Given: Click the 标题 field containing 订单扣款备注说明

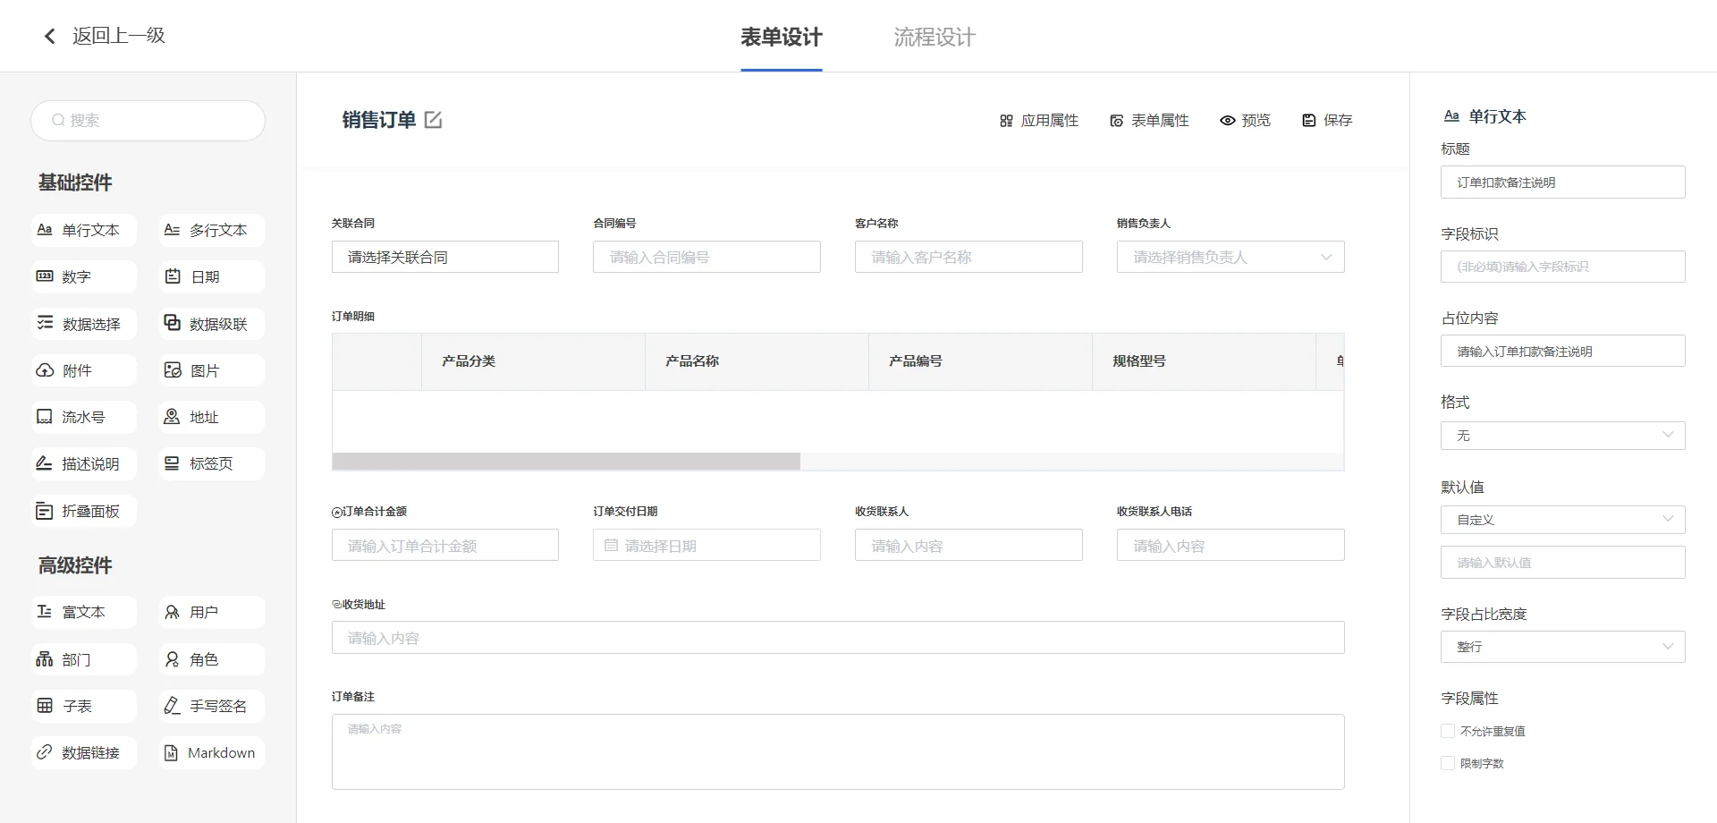Looking at the screenshot, I should [1562, 182].
